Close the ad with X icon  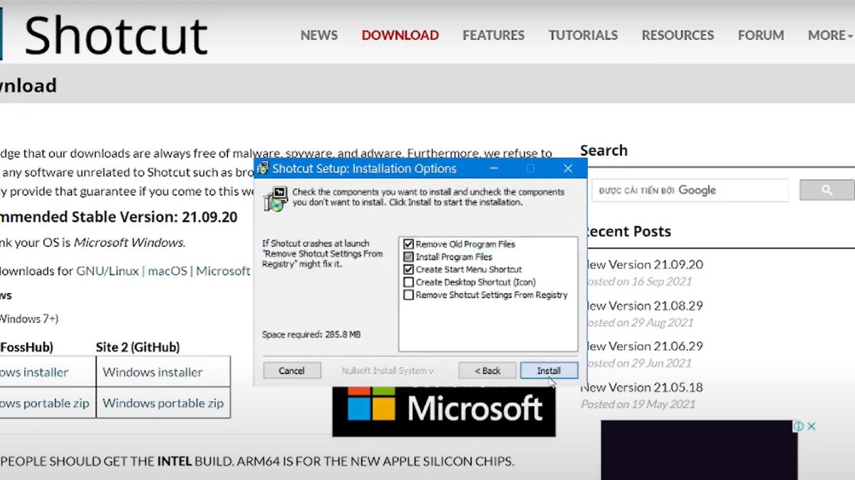tap(811, 427)
